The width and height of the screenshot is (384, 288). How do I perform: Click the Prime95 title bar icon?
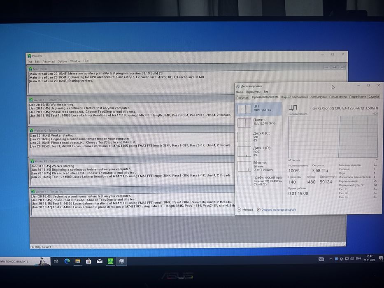pos(29,56)
